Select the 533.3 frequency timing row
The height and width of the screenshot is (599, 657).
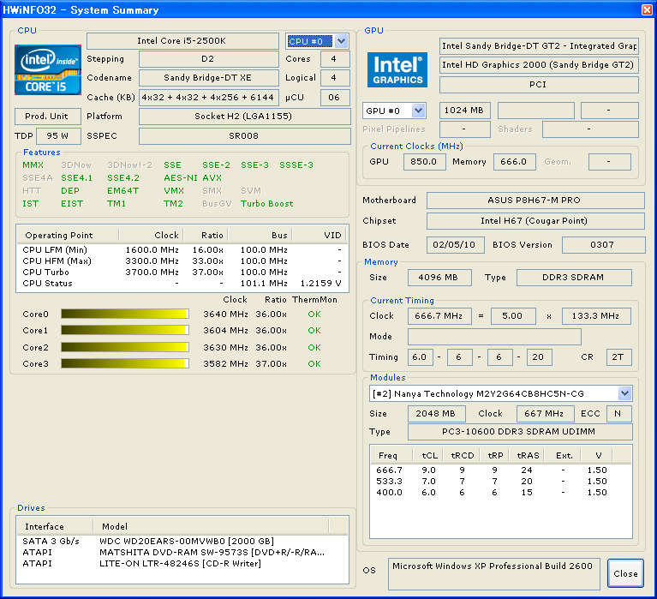(501, 482)
